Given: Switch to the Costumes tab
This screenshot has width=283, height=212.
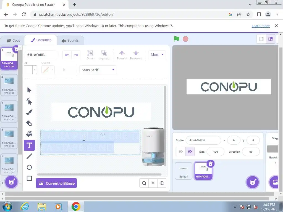Looking at the screenshot, I should (x=41, y=40).
